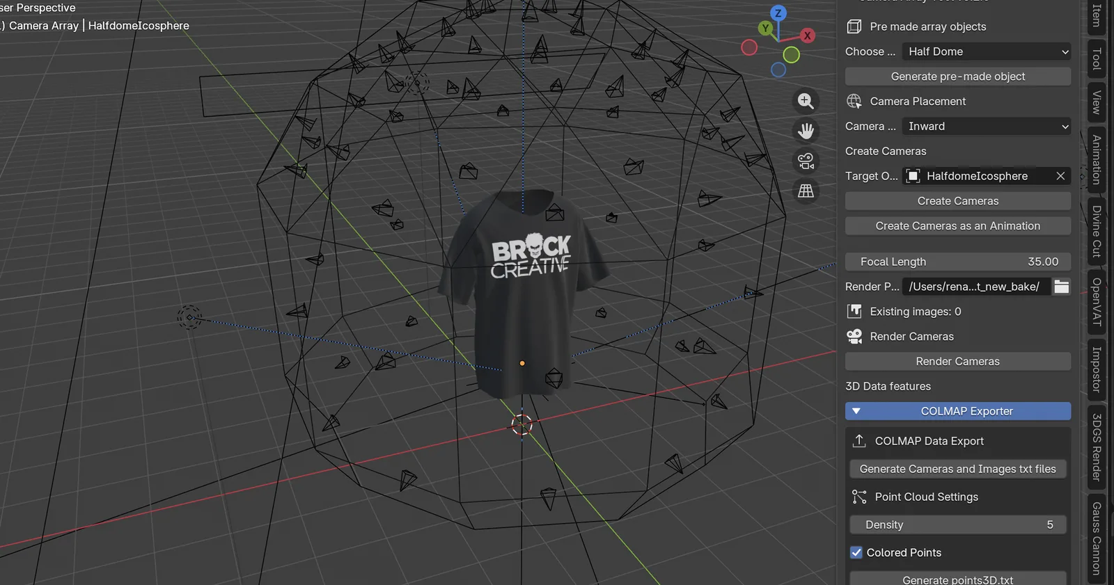The width and height of the screenshot is (1114, 585).
Task: Click the orange object origin dot
Action: coord(522,363)
